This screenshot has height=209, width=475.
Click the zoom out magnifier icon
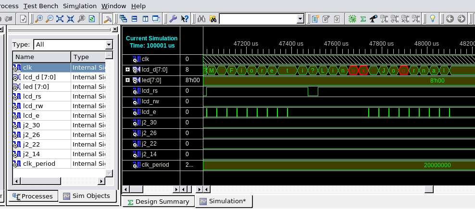pos(49,19)
